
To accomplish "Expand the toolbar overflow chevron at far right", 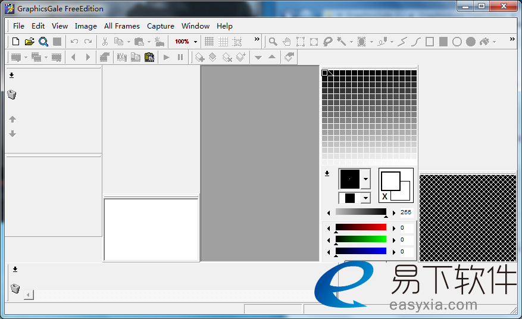I will [x=512, y=40].
